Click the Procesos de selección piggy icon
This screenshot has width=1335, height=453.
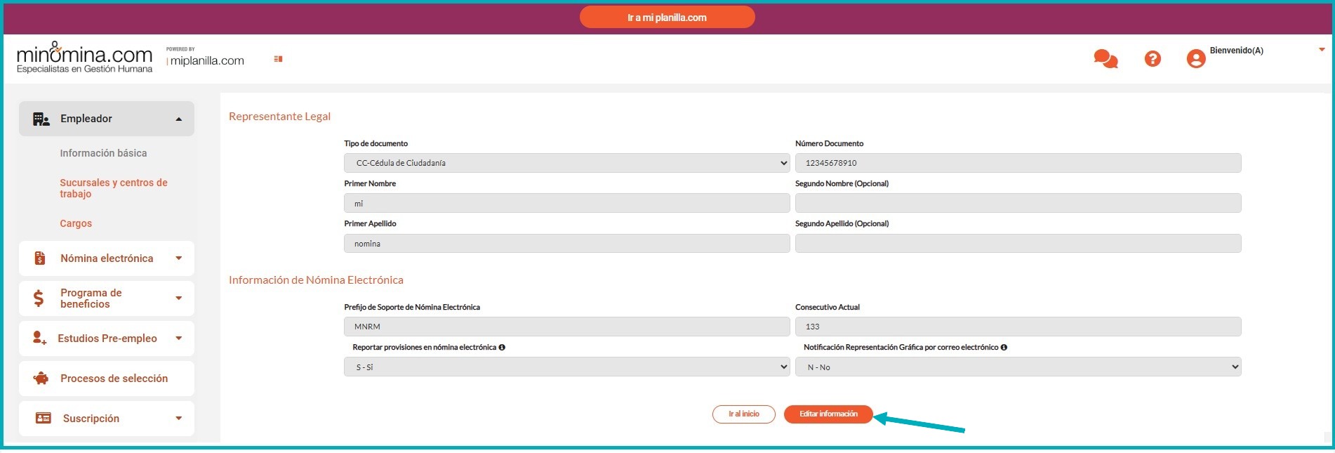[x=41, y=379]
